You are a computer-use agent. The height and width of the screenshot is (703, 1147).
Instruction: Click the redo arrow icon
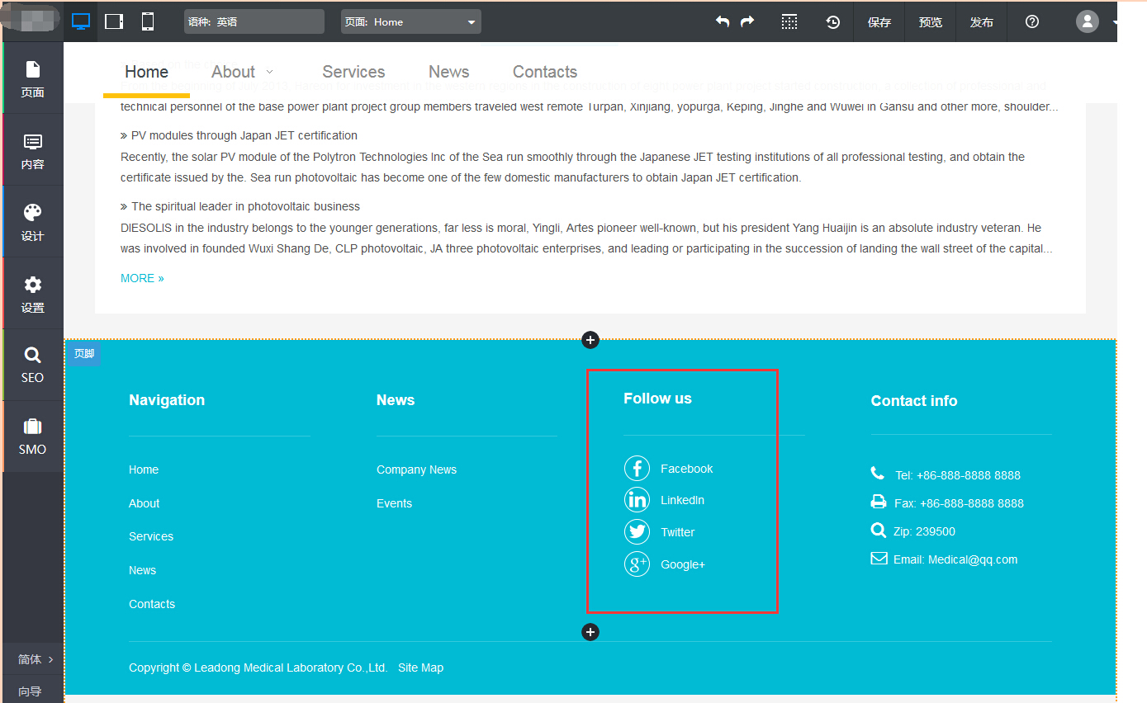point(747,21)
